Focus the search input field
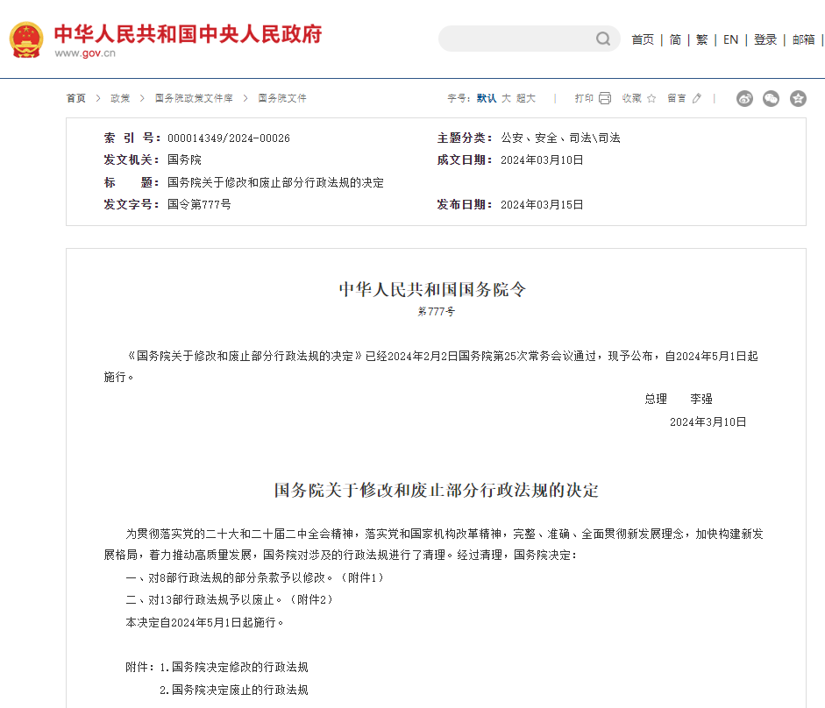Image resolution: width=825 pixels, height=708 pixels. click(x=517, y=39)
